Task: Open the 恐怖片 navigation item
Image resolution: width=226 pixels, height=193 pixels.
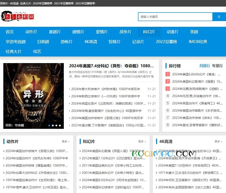Action: point(67,42)
